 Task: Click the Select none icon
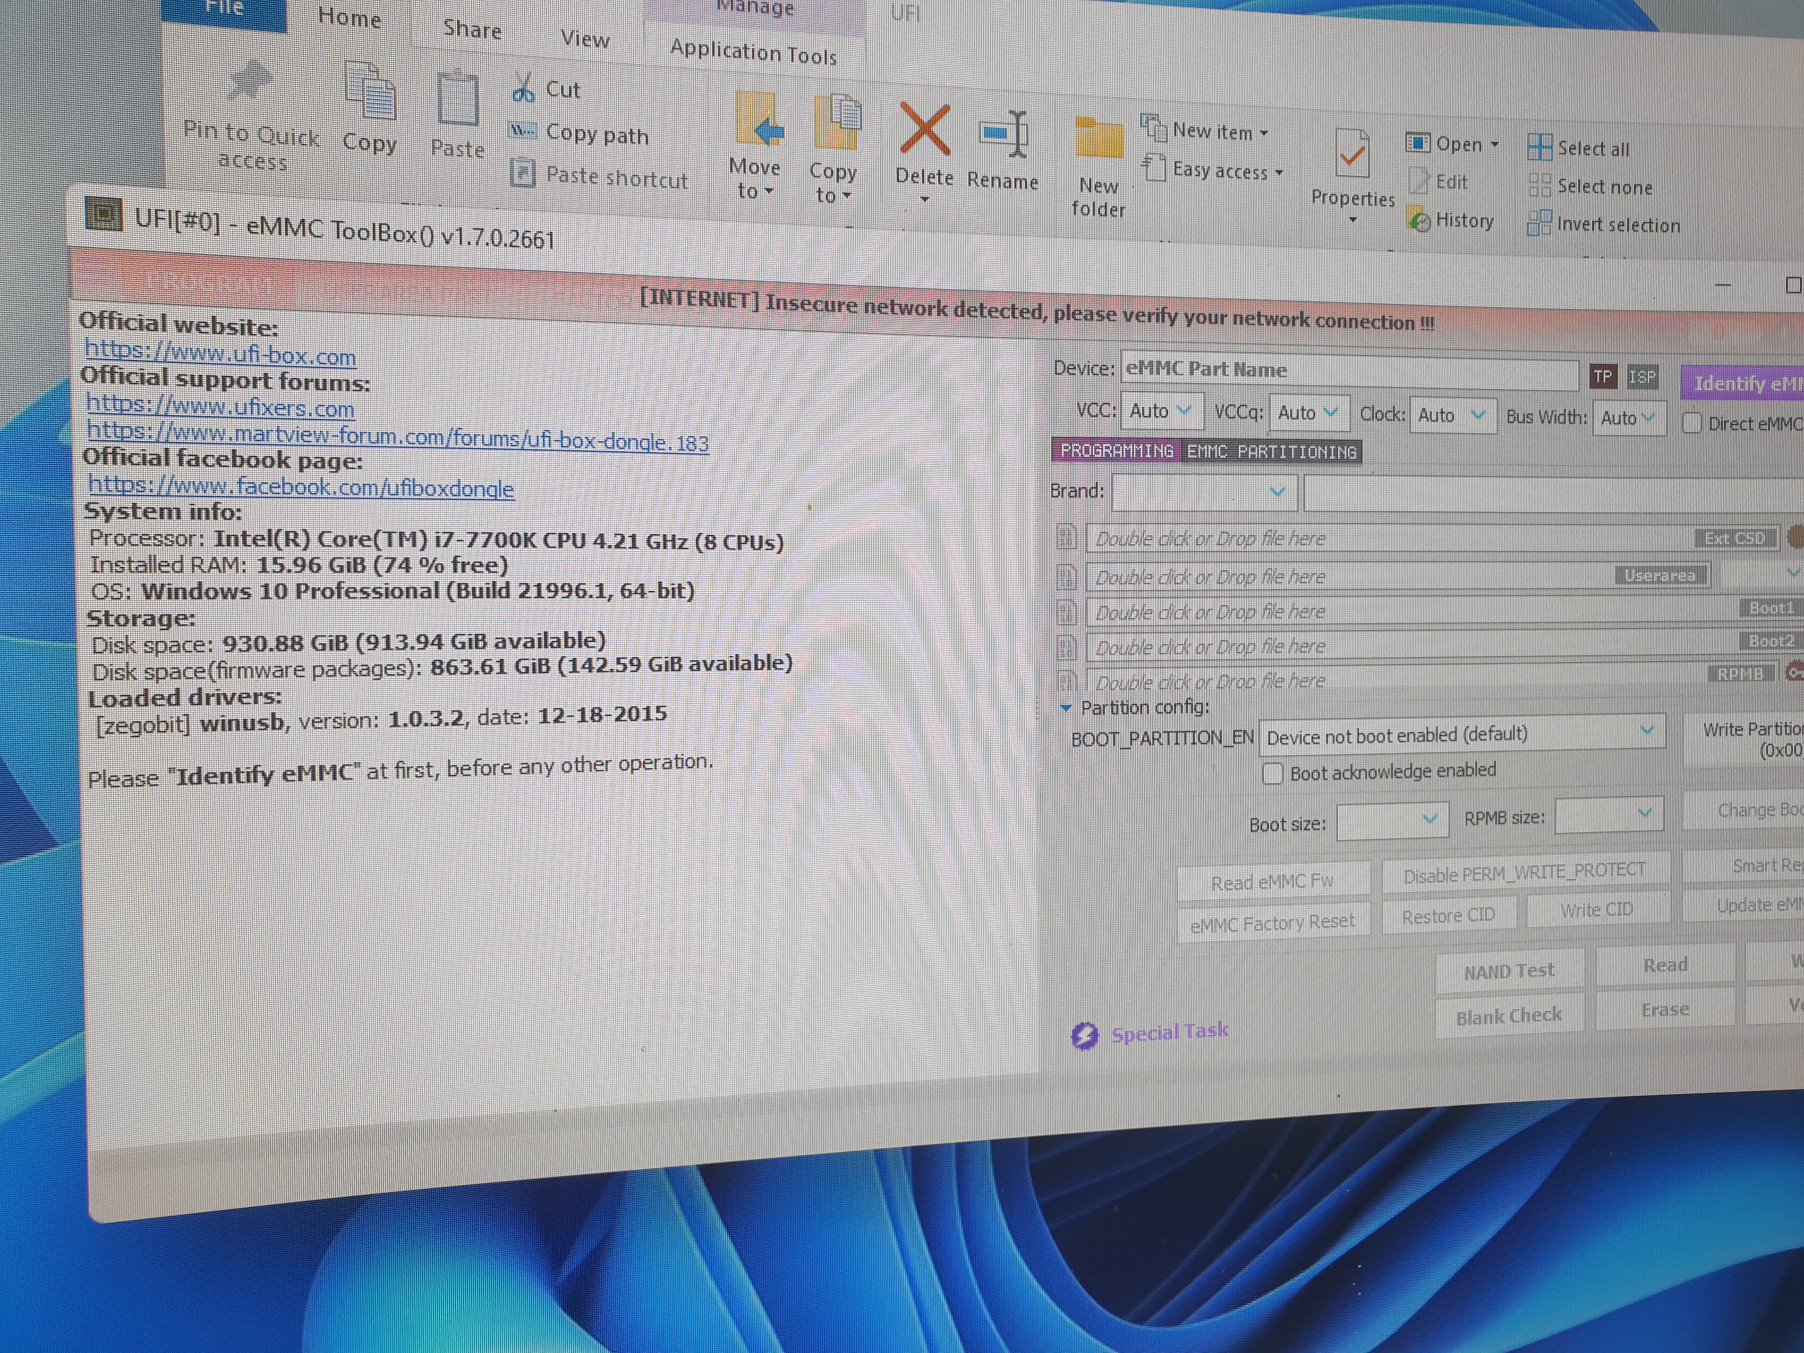(1539, 185)
